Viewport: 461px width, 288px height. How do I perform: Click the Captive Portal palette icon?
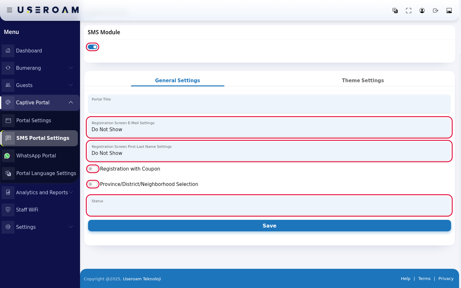click(x=8, y=102)
